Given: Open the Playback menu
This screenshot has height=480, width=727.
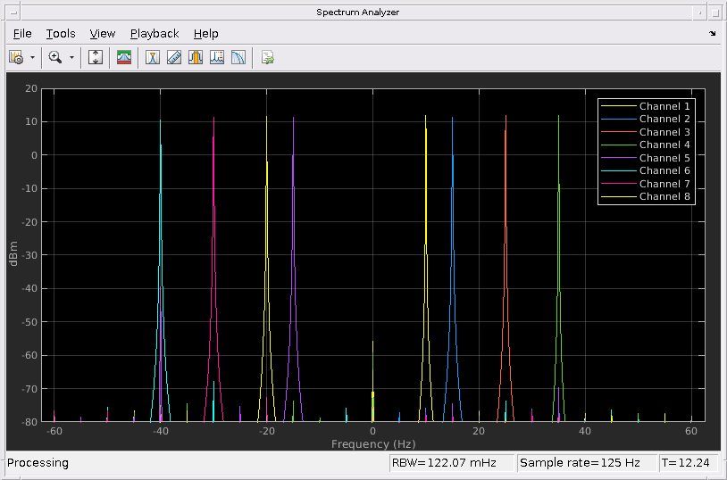Looking at the screenshot, I should pos(155,34).
